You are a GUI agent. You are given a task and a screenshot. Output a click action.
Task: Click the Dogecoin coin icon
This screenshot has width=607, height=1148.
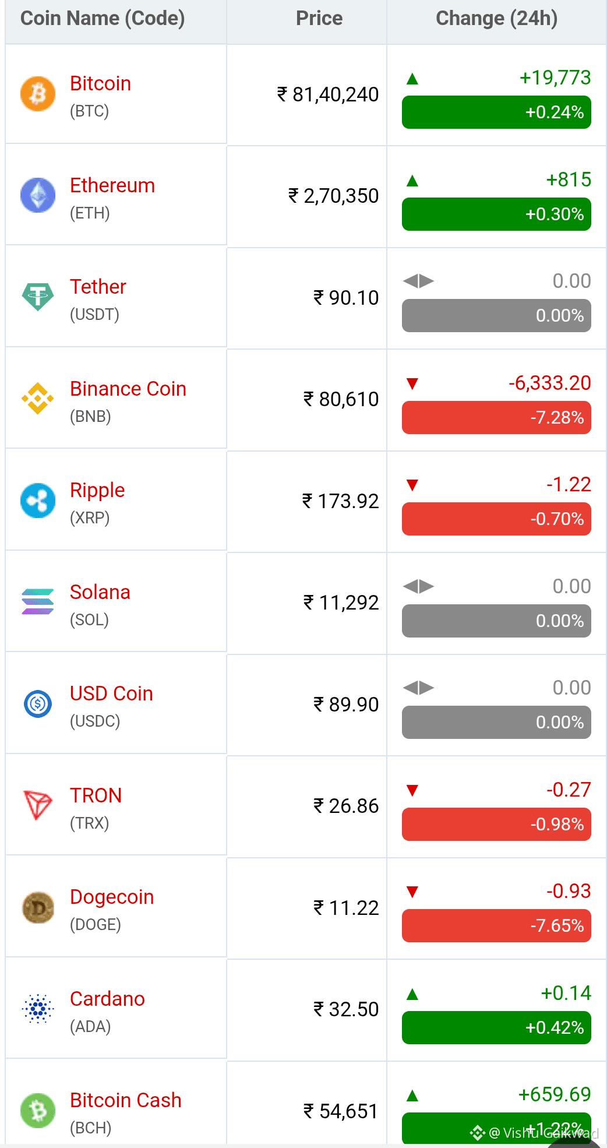pyautogui.click(x=38, y=907)
